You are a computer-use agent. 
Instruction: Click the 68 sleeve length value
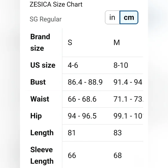pyautogui.click(x=118, y=156)
